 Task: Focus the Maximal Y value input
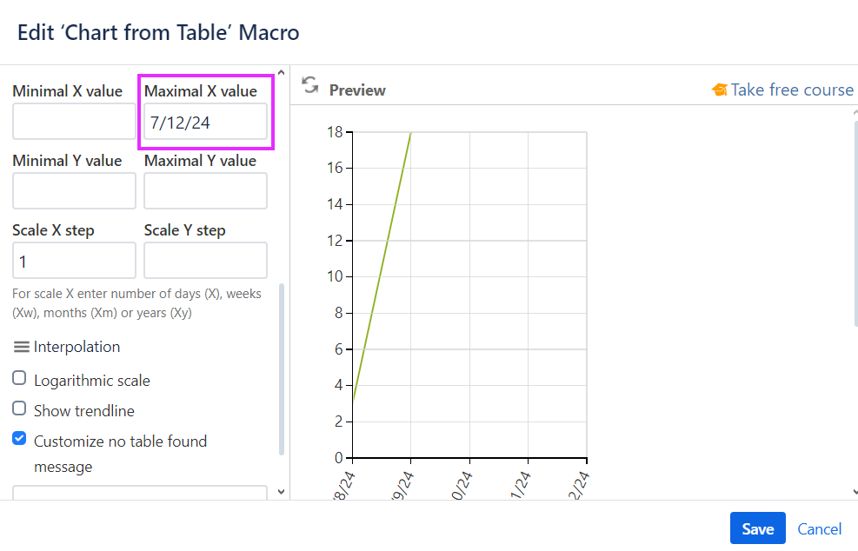(205, 190)
